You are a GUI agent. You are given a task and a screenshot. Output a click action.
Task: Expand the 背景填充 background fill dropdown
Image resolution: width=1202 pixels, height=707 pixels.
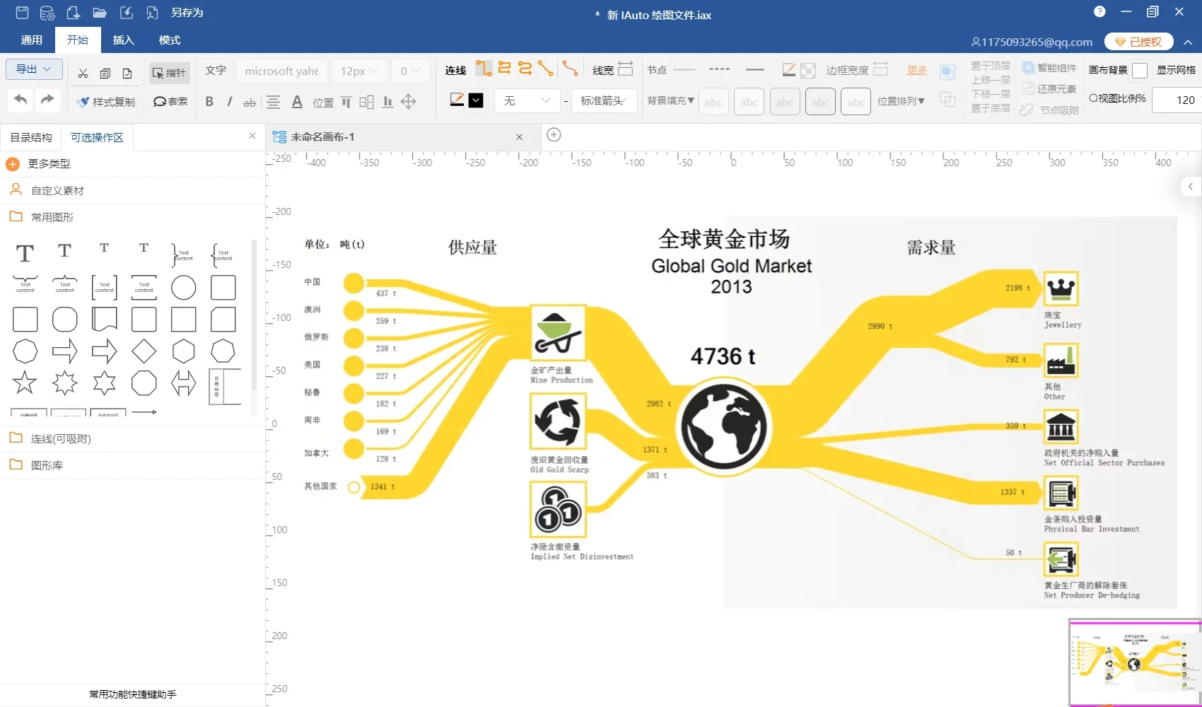coord(670,101)
